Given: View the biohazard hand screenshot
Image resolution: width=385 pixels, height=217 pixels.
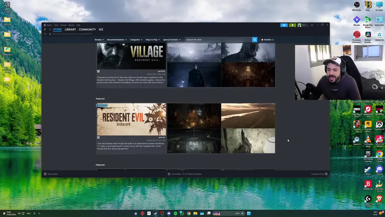Looking at the screenshot, I should 248,141.
